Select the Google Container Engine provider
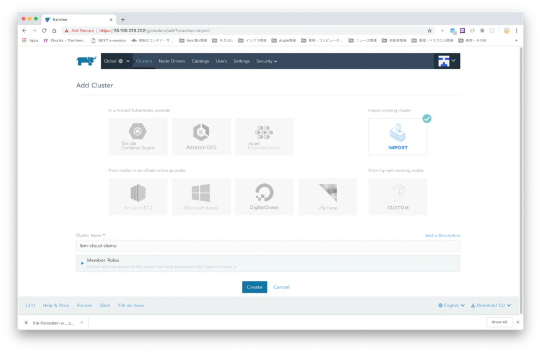Screen dimensions: 541x353 point(138,137)
